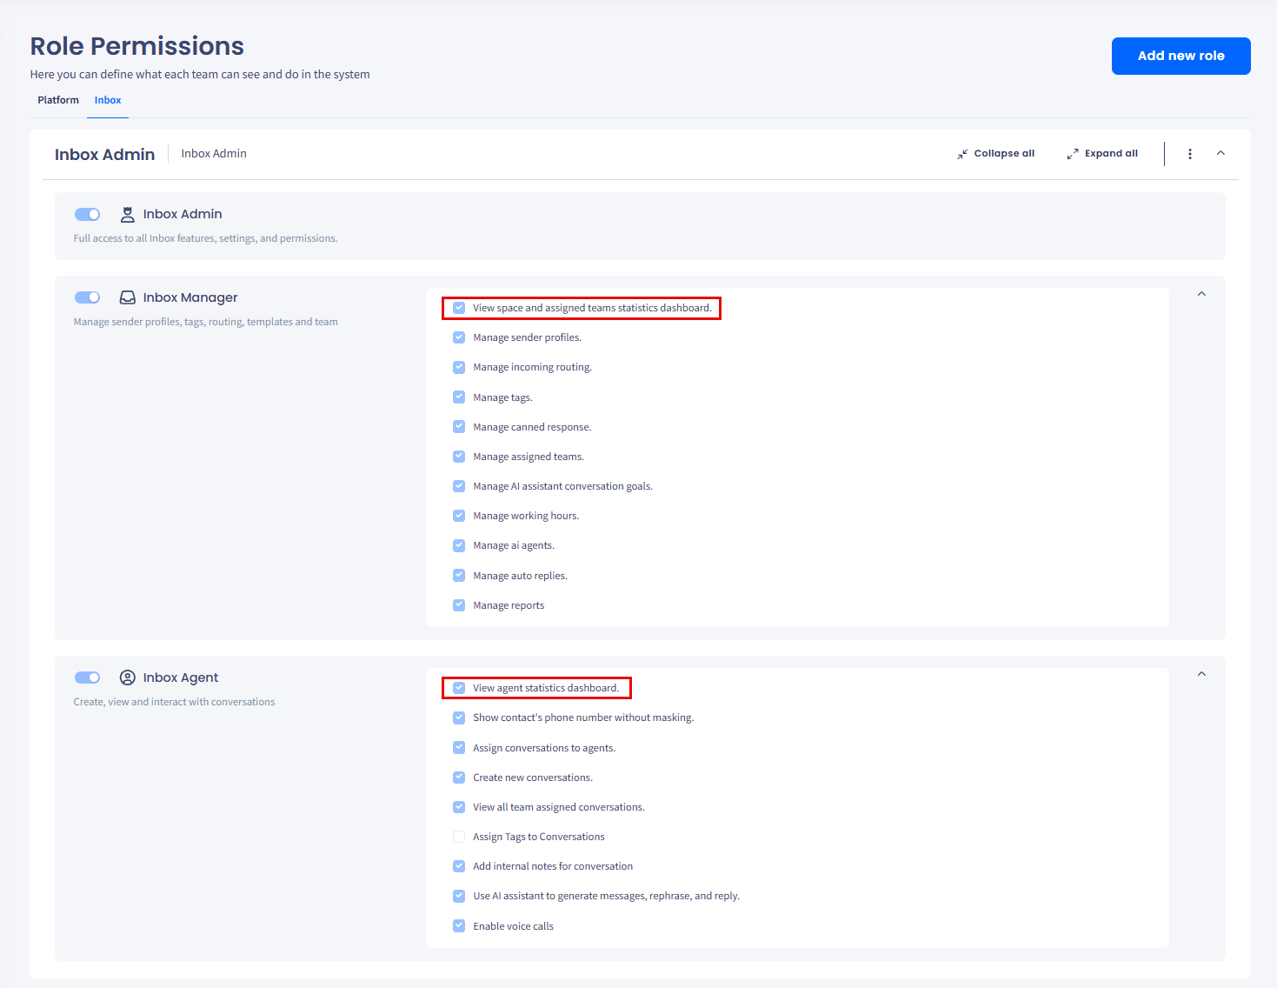
Task: Click the Role Permissions heading
Action: coord(137,46)
